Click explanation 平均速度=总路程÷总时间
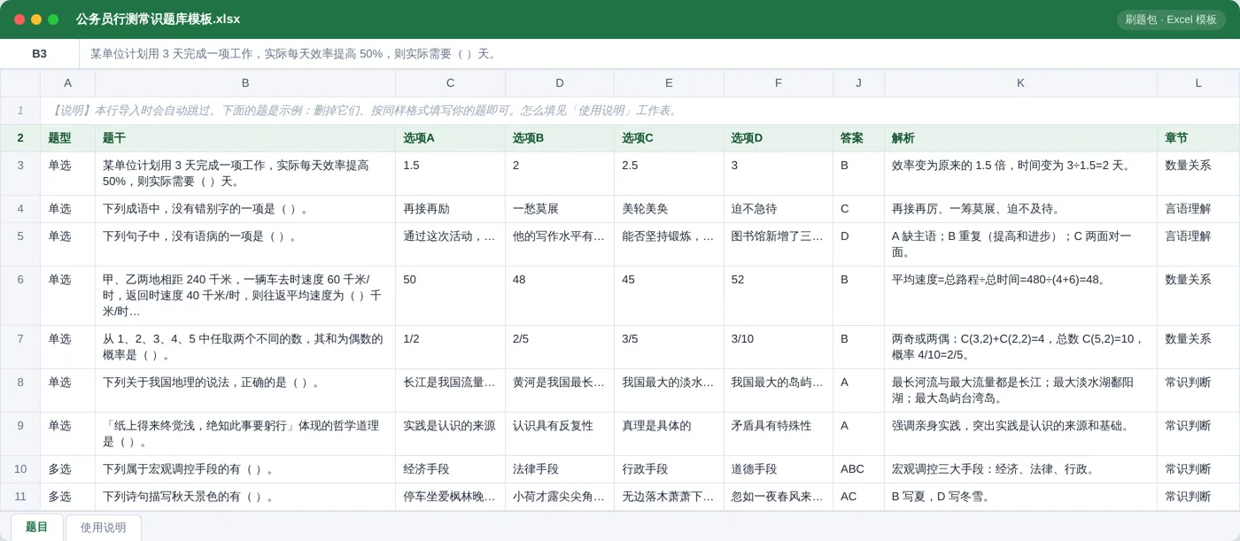The width and height of the screenshot is (1240, 541). (x=1020, y=296)
